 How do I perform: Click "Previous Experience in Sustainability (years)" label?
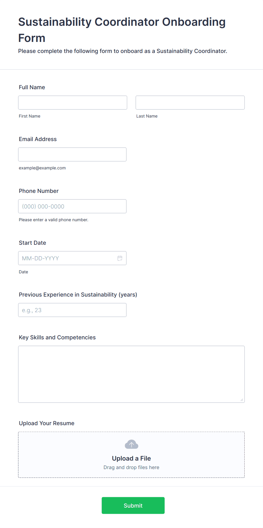pyautogui.click(x=78, y=295)
